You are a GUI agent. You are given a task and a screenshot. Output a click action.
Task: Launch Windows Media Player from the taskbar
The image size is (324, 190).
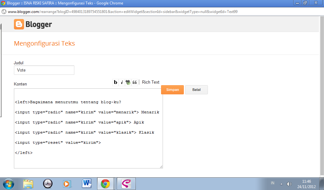coord(67,184)
